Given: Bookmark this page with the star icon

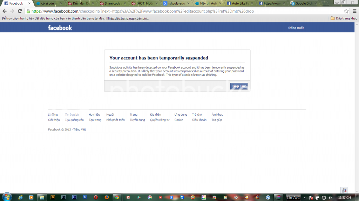Looking at the screenshot, I should pos(346,11).
